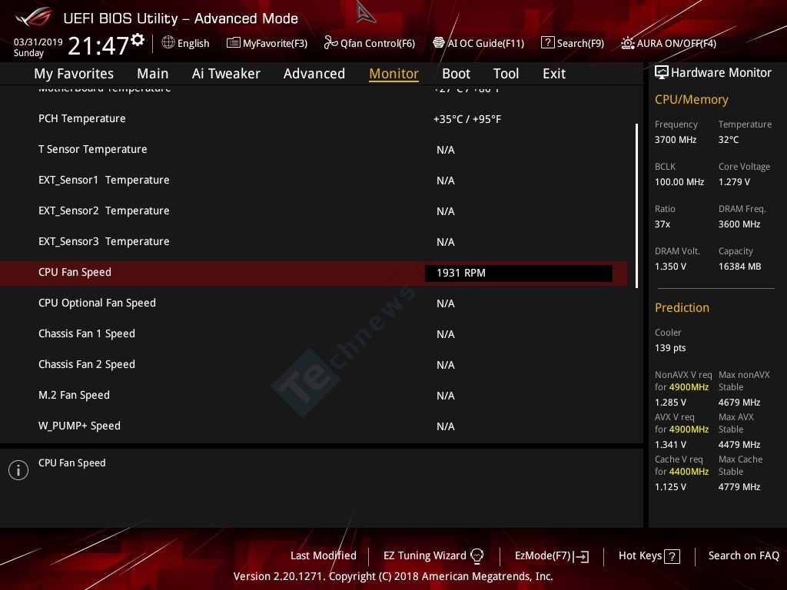Select the PCH Temperature row
Viewport: 787px width, 590px height.
coord(314,119)
